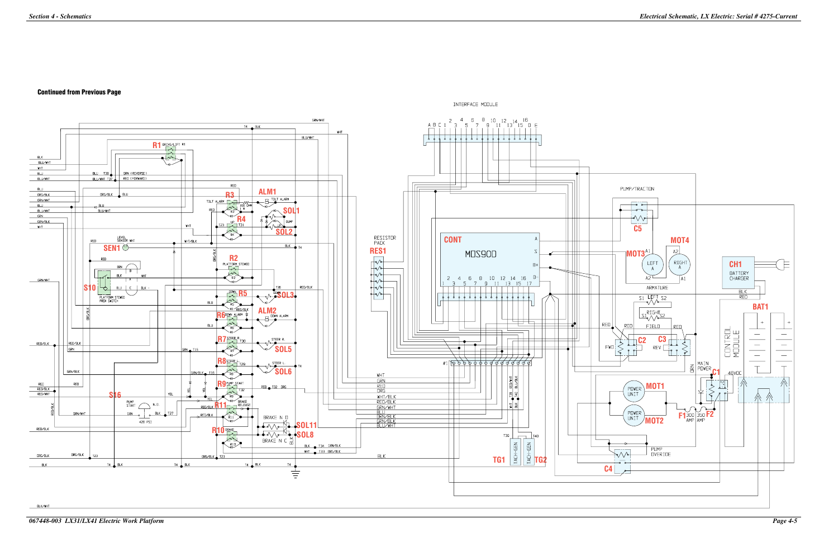Click the SOL2 label

pos(284,232)
